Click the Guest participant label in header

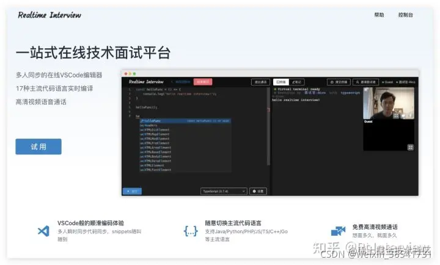[387, 82]
